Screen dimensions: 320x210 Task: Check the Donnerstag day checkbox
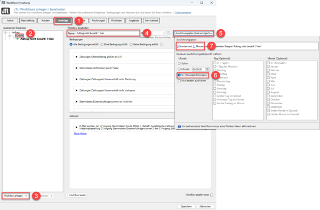[215, 81]
